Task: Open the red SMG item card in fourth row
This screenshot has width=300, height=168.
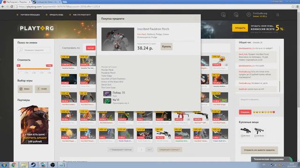Action: point(182,117)
